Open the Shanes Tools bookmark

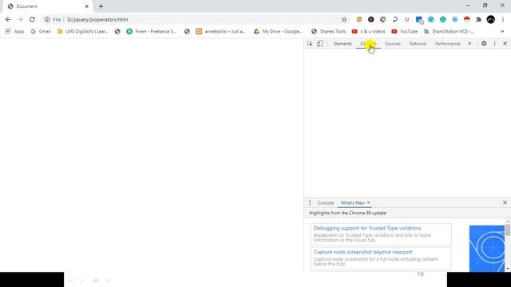[328, 31]
